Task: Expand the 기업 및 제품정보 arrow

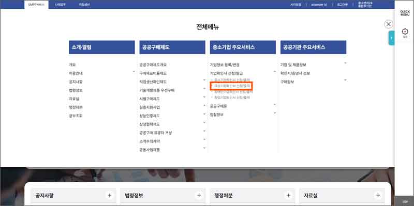Action: (345, 63)
